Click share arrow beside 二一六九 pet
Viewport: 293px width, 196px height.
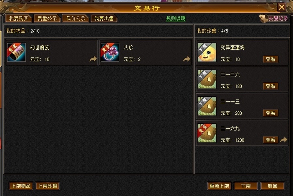pos(284,139)
